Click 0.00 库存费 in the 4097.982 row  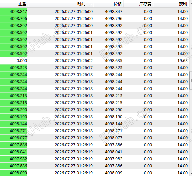[148, 159]
